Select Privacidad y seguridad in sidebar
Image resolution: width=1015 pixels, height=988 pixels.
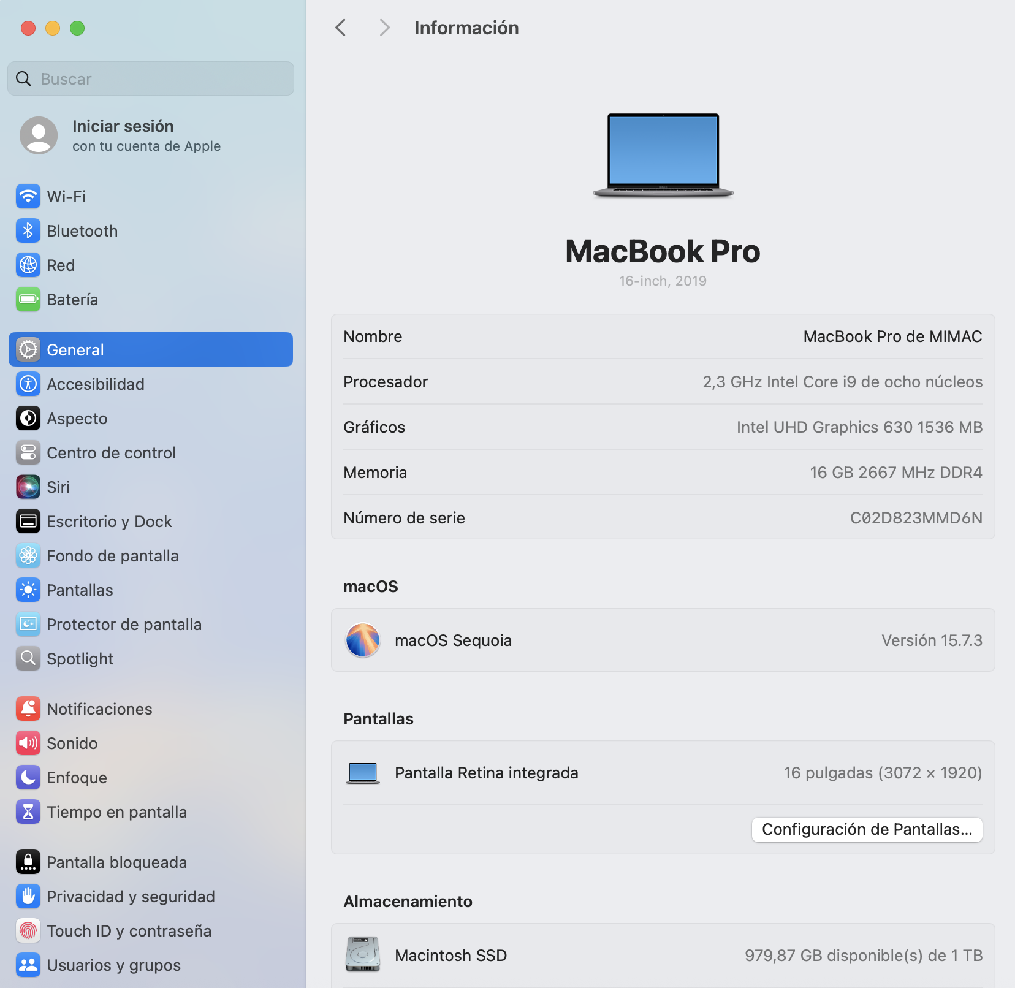(131, 897)
